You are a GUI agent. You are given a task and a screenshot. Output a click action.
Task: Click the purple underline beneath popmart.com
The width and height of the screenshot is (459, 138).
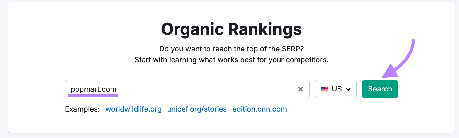[x=93, y=95]
